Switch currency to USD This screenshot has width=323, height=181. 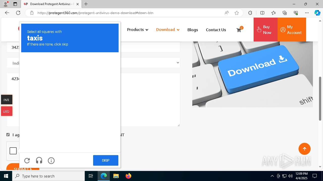click(7, 111)
